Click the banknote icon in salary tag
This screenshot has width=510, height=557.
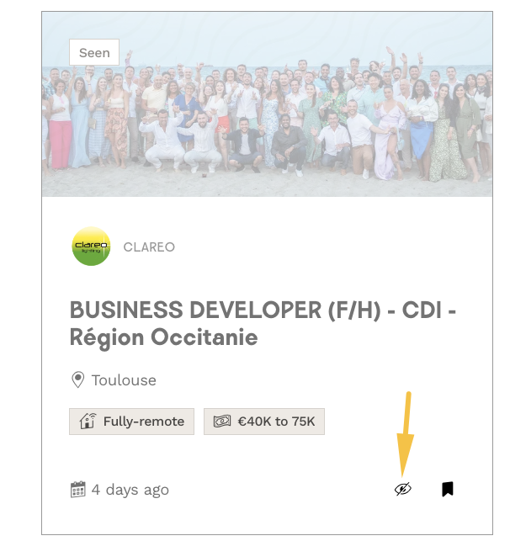(222, 422)
